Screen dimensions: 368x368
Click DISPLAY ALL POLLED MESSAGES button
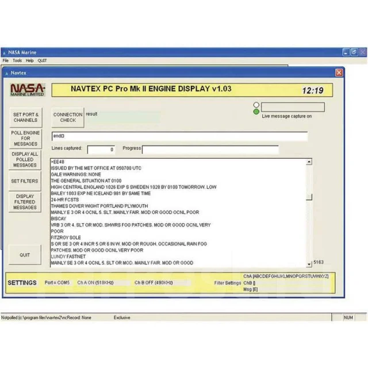point(25,160)
